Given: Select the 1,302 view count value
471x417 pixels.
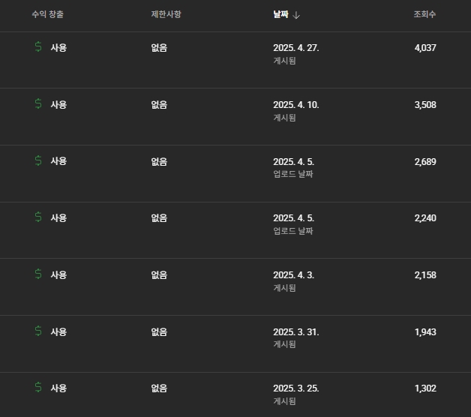Looking at the screenshot, I should coord(424,388).
